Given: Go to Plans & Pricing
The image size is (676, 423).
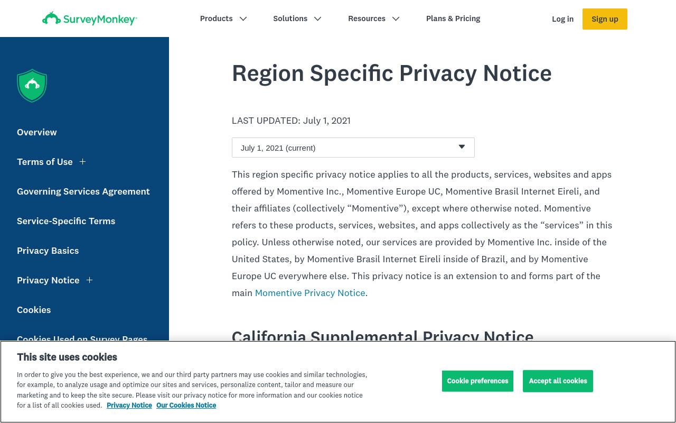Looking at the screenshot, I should pyautogui.click(x=453, y=19).
